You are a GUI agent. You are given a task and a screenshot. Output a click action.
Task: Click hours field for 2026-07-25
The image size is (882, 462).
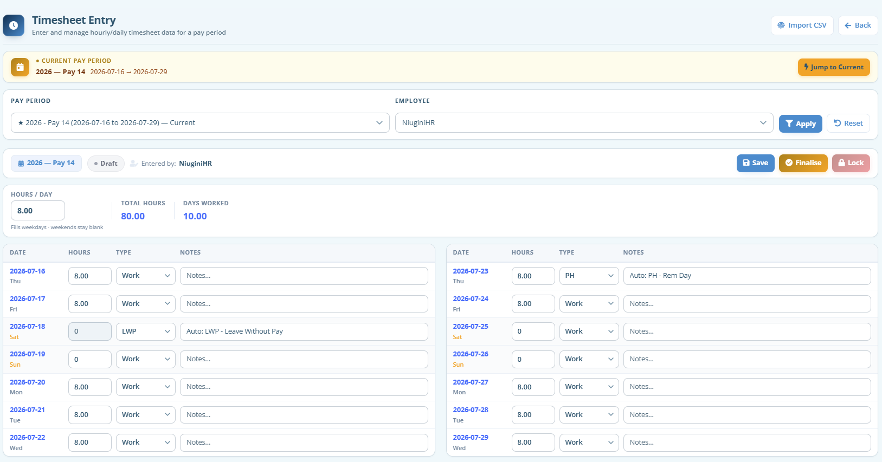[x=533, y=331]
